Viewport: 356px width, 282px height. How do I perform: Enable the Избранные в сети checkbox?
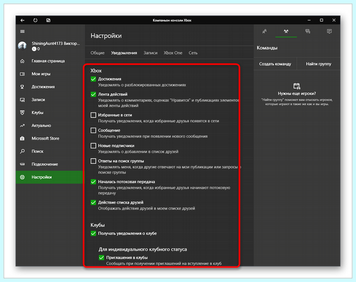(93, 115)
